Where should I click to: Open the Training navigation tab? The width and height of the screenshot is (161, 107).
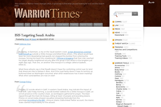click(74, 25)
